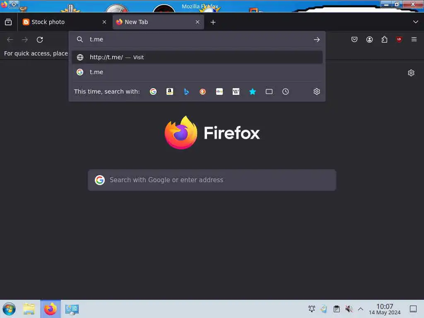Search this time with eBay

(x=219, y=92)
